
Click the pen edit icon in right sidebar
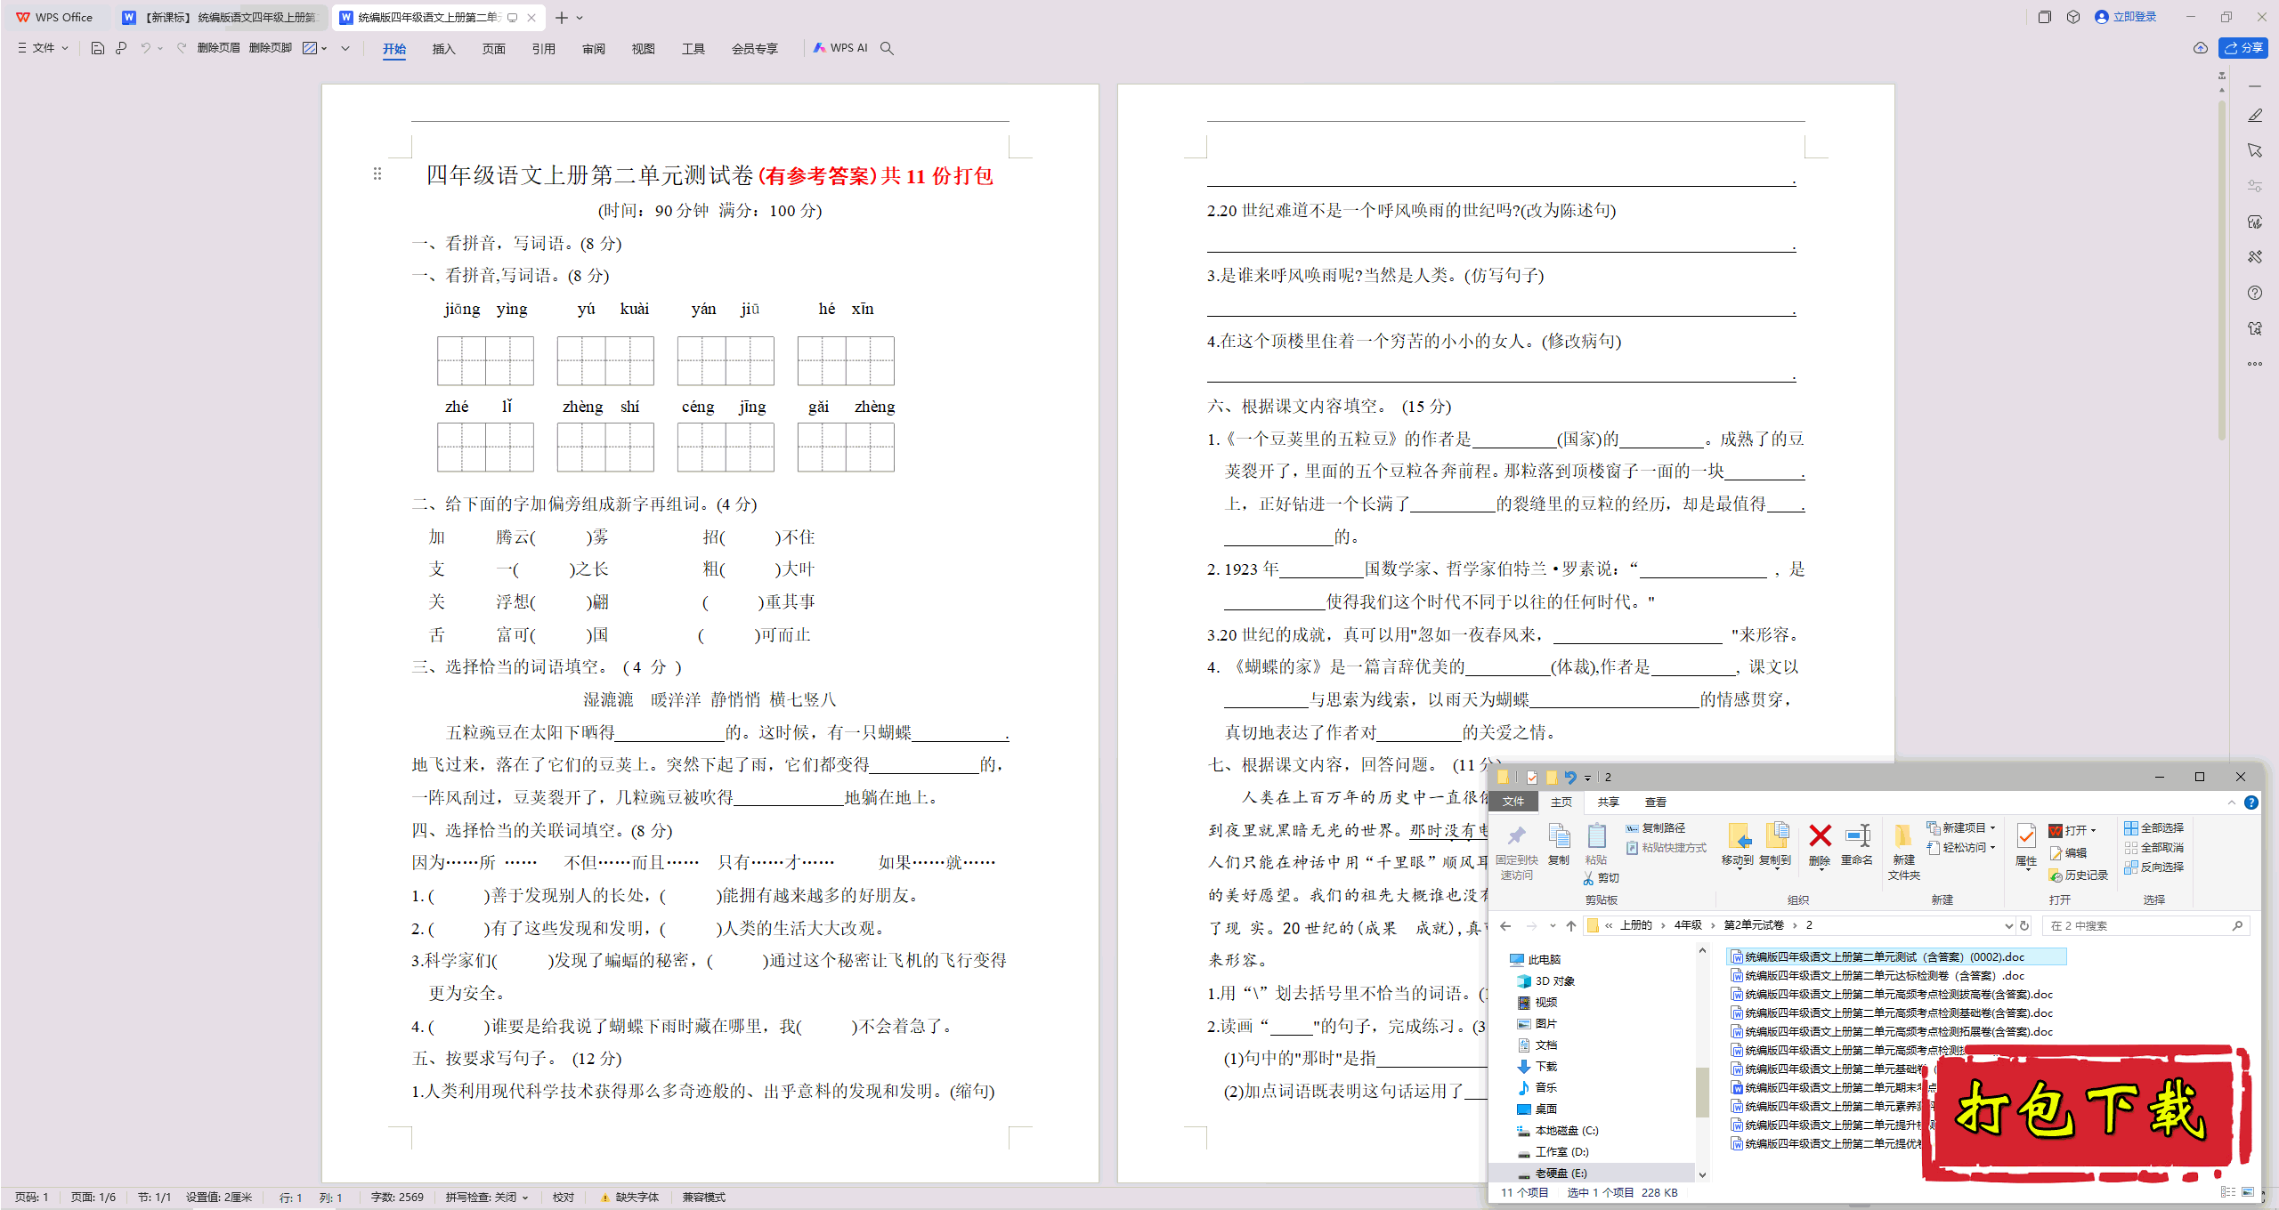pos(2255,116)
